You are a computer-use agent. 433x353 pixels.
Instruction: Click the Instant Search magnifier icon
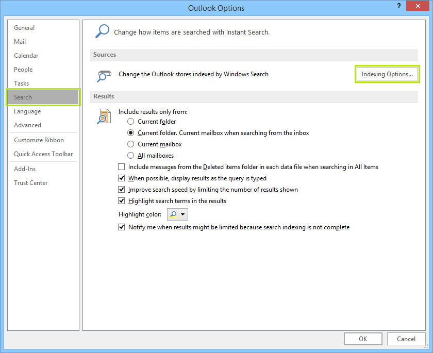pyautogui.click(x=102, y=31)
